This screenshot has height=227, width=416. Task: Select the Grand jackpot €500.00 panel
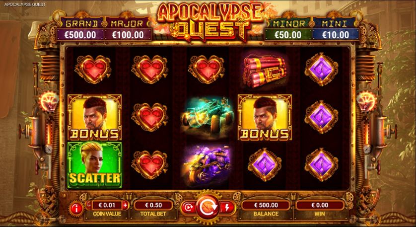pyautogui.click(x=80, y=29)
